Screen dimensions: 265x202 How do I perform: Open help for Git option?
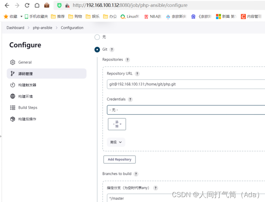112,49
